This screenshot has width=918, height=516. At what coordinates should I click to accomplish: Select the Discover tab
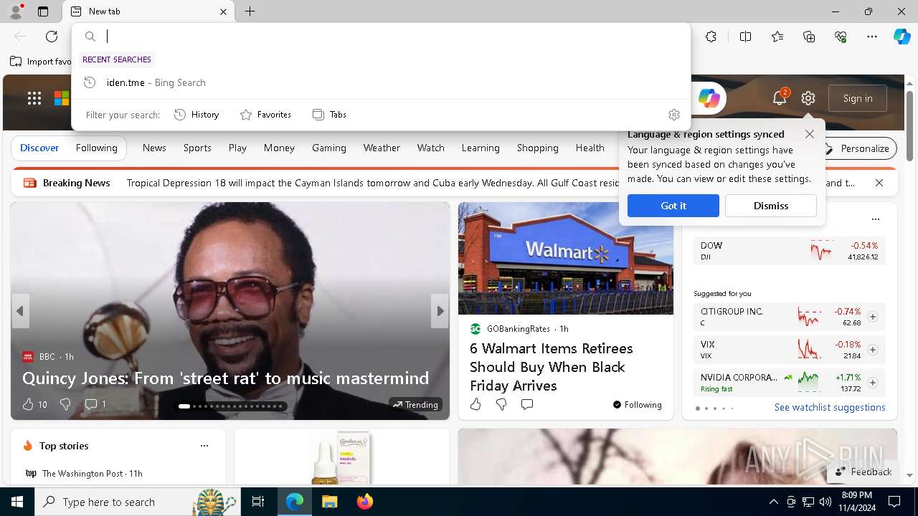[x=39, y=148]
